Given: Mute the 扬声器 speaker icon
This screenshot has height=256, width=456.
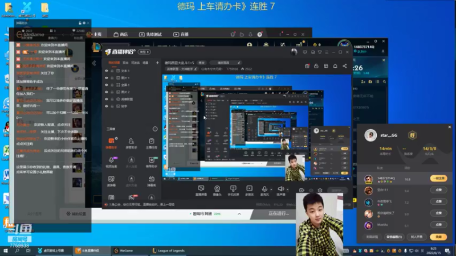Looking at the screenshot, I should click(280, 189).
